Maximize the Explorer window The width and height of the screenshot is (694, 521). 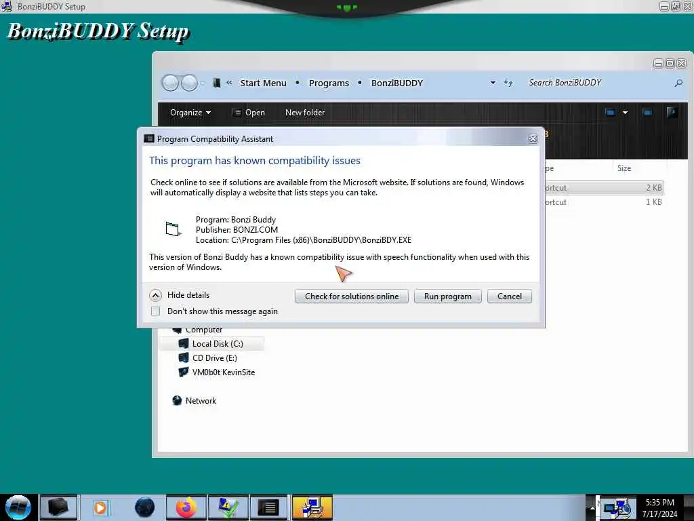click(670, 63)
